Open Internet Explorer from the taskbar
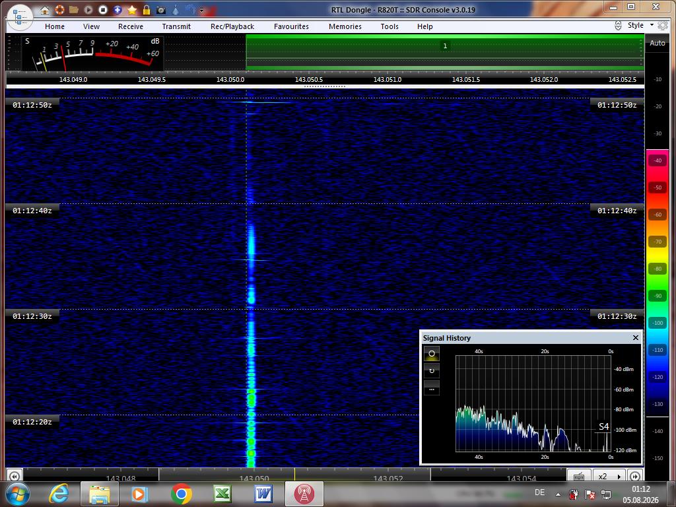The width and height of the screenshot is (676, 507). (59, 494)
